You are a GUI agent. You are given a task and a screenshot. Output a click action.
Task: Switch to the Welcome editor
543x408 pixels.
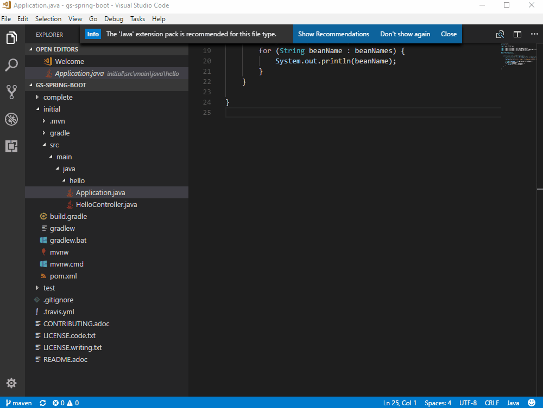(68, 61)
